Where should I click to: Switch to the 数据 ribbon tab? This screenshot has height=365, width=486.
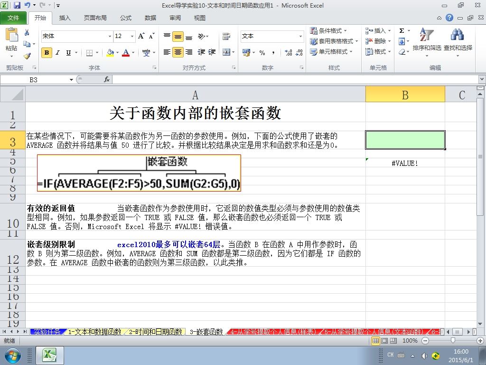150,18
